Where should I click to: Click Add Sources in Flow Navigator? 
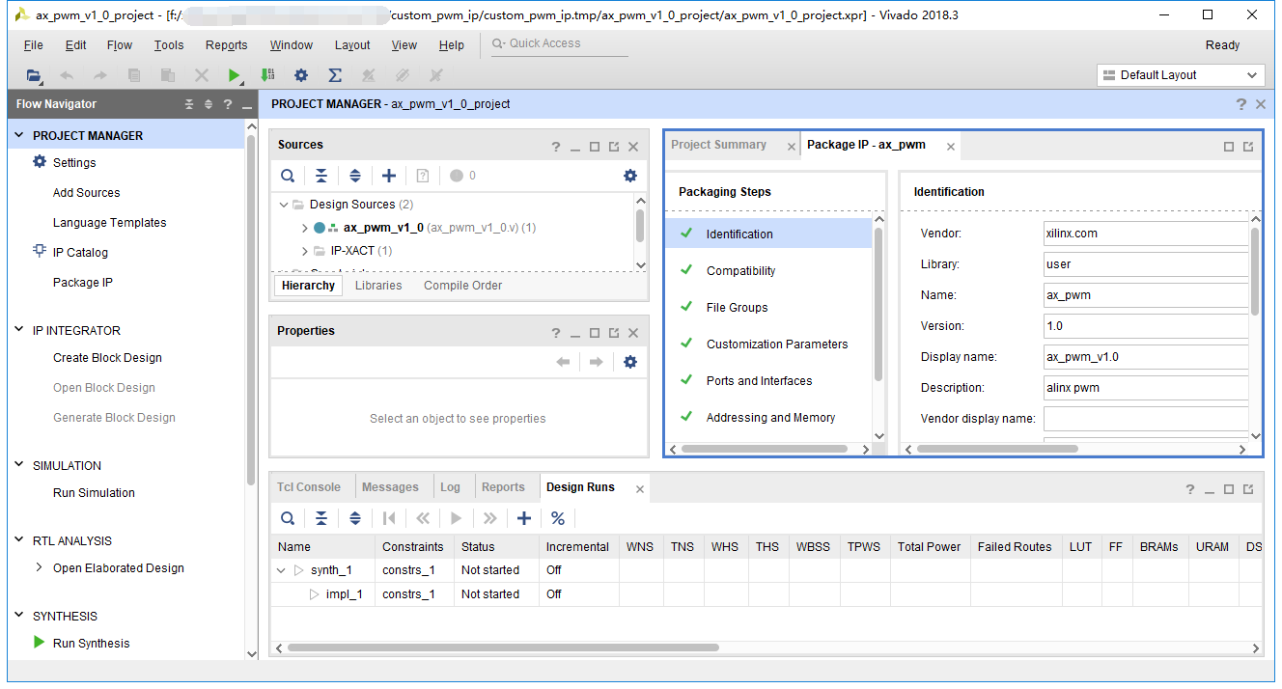[87, 193]
